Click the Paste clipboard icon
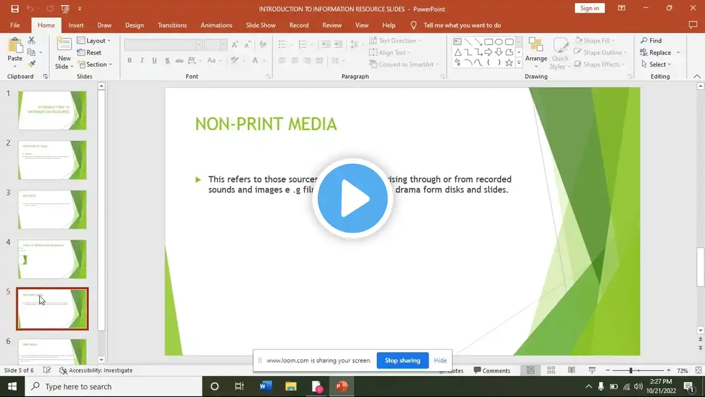Viewport: 705px width, 397px height. click(15, 46)
